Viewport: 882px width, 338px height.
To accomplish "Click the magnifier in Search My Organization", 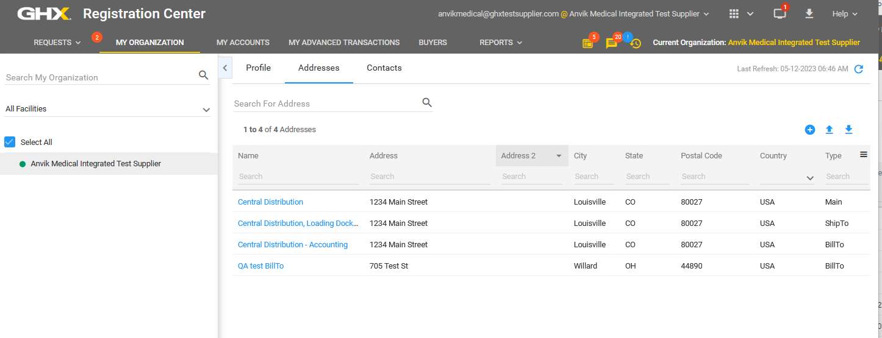I will (204, 75).
